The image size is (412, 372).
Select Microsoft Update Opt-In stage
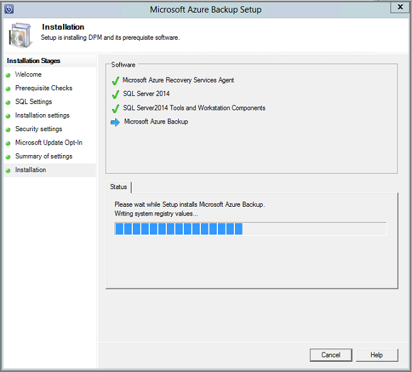pyautogui.click(x=49, y=142)
